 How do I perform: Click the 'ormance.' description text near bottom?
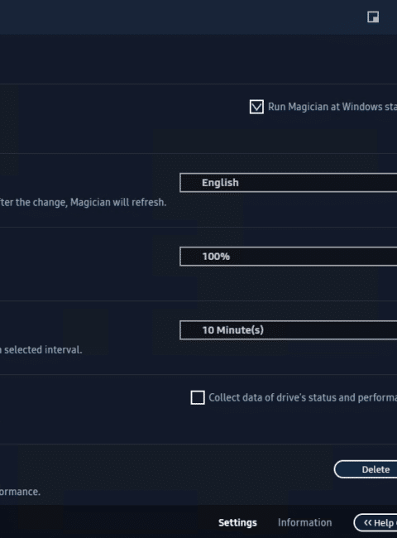click(20, 492)
